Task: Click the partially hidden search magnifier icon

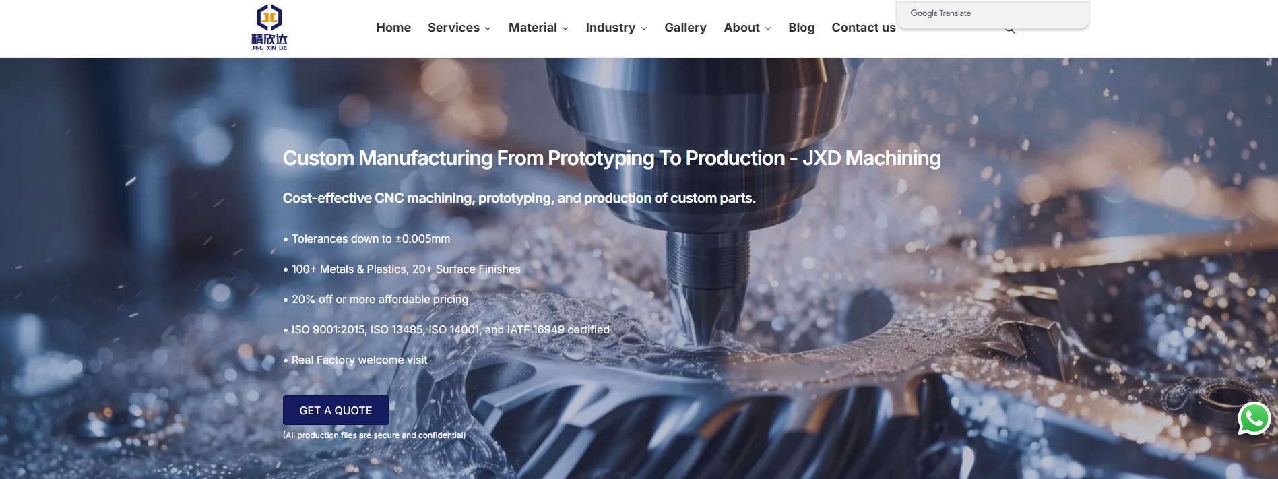Action: 1010,31
